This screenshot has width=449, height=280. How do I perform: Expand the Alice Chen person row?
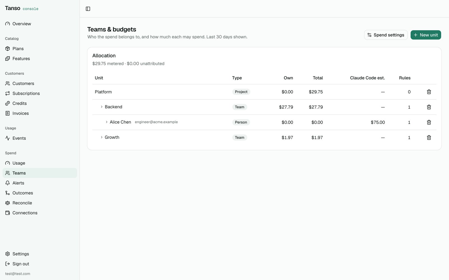pyautogui.click(x=107, y=122)
